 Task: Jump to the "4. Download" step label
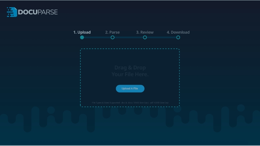point(178,32)
